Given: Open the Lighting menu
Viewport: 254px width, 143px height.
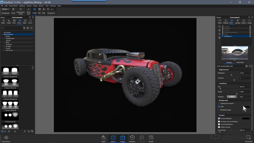Looking at the screenshot, I should [x=22, y=6].
